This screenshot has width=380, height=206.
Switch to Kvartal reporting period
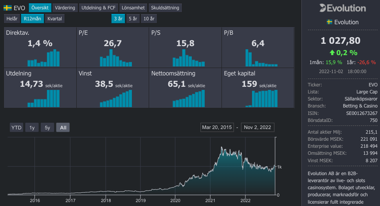point(54,18)
